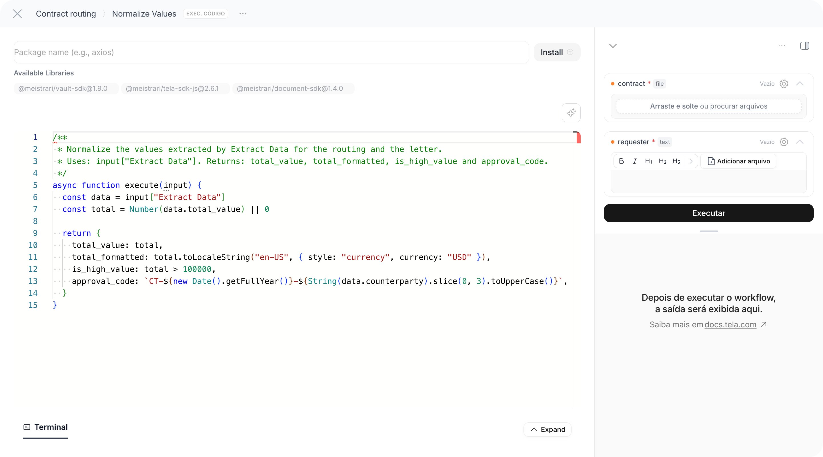This screenshot has height=457, width=823.
Task: Apply Heading 2 format
Action: click(x=662, y=161)
